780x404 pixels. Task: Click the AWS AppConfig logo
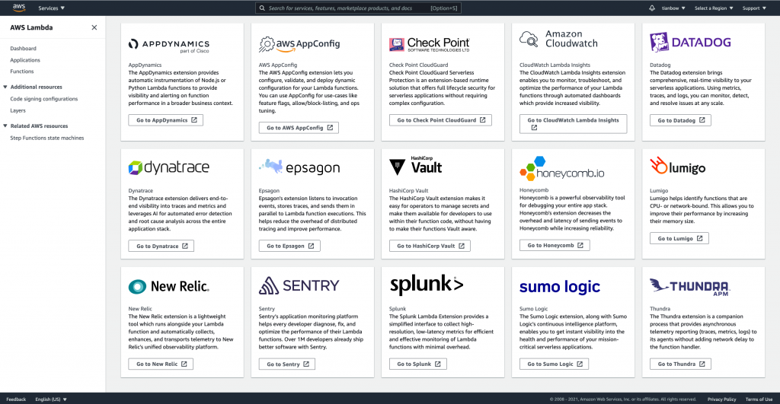coord(299,43)
